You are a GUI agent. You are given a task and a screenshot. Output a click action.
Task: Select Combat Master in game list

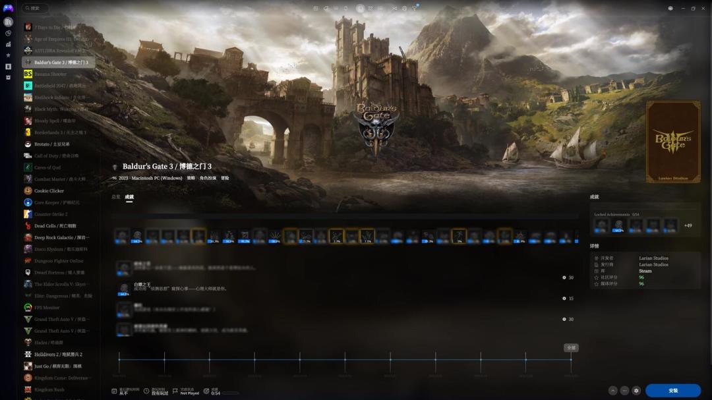[59, 179]
